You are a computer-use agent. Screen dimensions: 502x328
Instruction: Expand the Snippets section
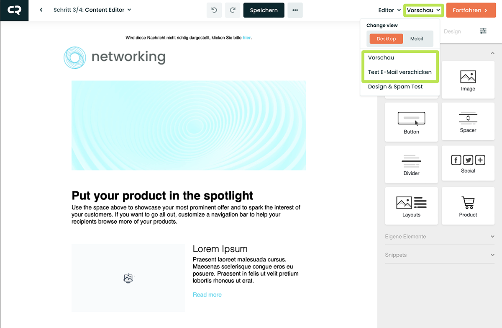click(x=439, y=255)
